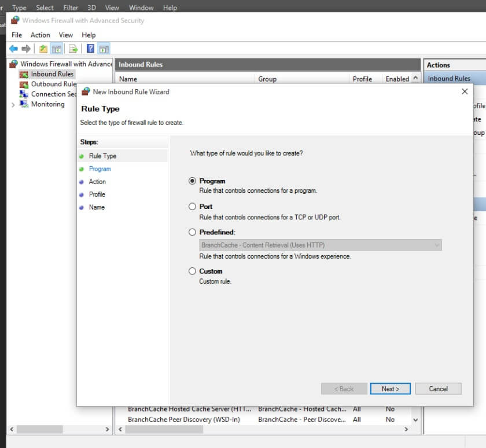Image resolution: width=486 pixels, height=448 pixels.
Task: Click the rules list scroll down arrow
Action: pyautogui.click(x=415, y=420)
